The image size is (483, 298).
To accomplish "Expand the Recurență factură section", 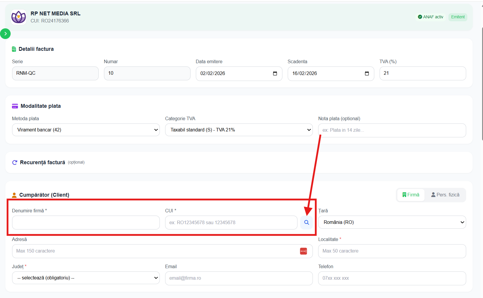I will point(43,162).
